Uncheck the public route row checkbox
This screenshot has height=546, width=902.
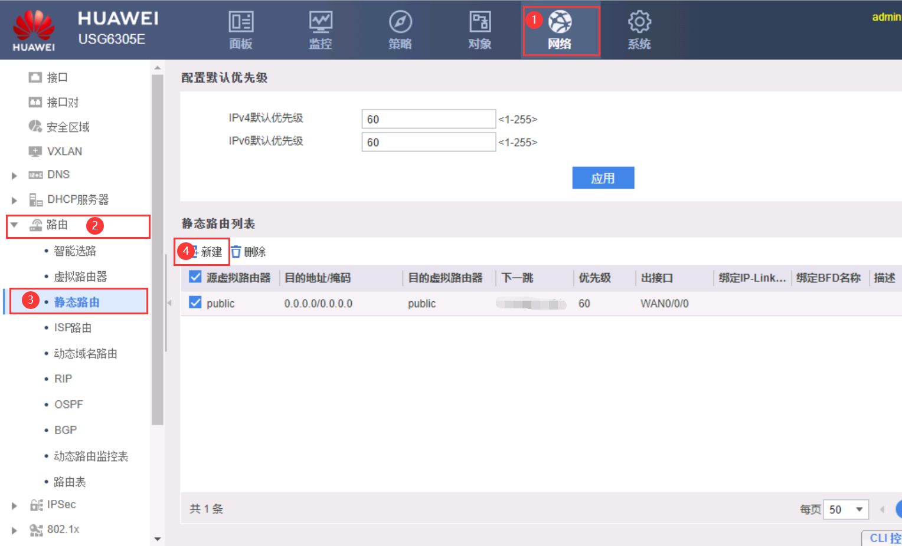(x=195, y=303)
